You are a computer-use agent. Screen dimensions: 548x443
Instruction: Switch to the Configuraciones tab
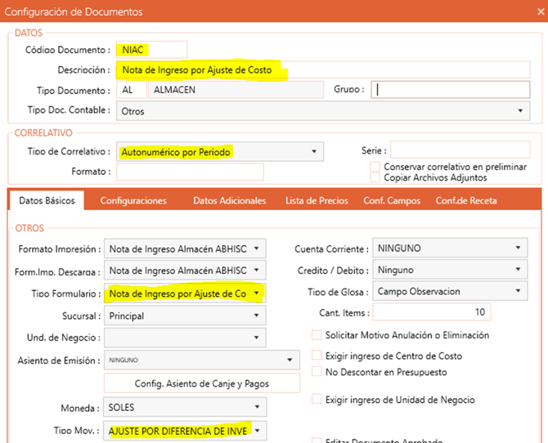133,200
